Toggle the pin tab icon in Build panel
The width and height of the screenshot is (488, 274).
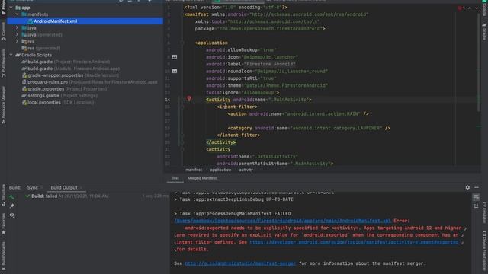12,205
